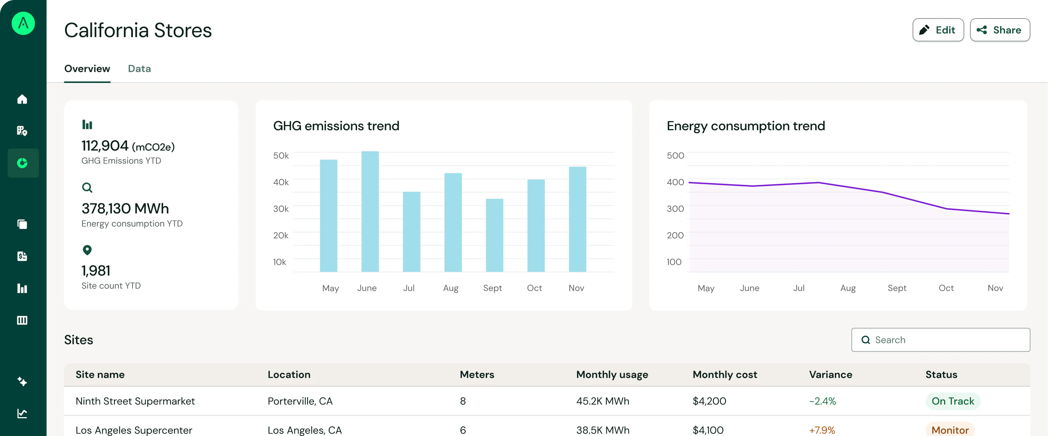Click the $4,200 monthly cost cell

[x=709, y=401]
